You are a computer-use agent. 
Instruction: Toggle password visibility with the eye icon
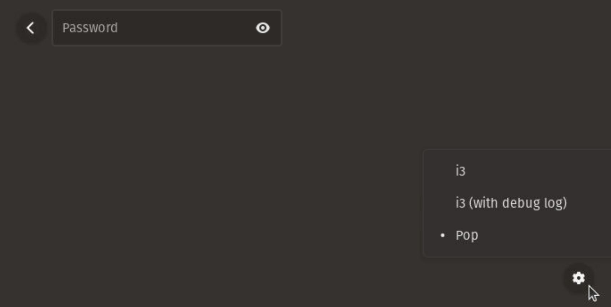pyautogui.click(x=263, y=28)
